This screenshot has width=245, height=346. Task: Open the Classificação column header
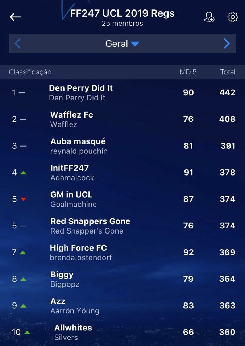pos(30,72)
